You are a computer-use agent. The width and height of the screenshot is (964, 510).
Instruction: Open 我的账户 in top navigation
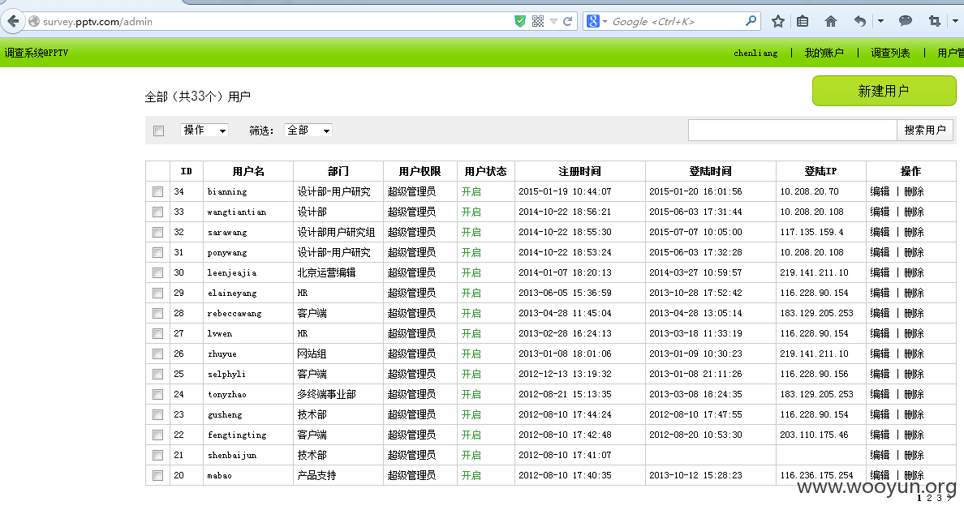(824, 53)
